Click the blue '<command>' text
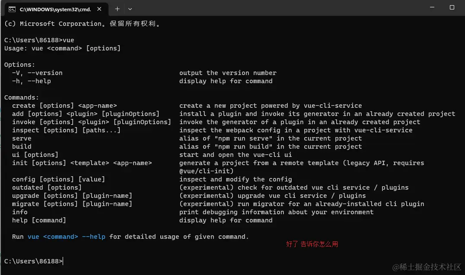The image size is (465, 275). 61,237
